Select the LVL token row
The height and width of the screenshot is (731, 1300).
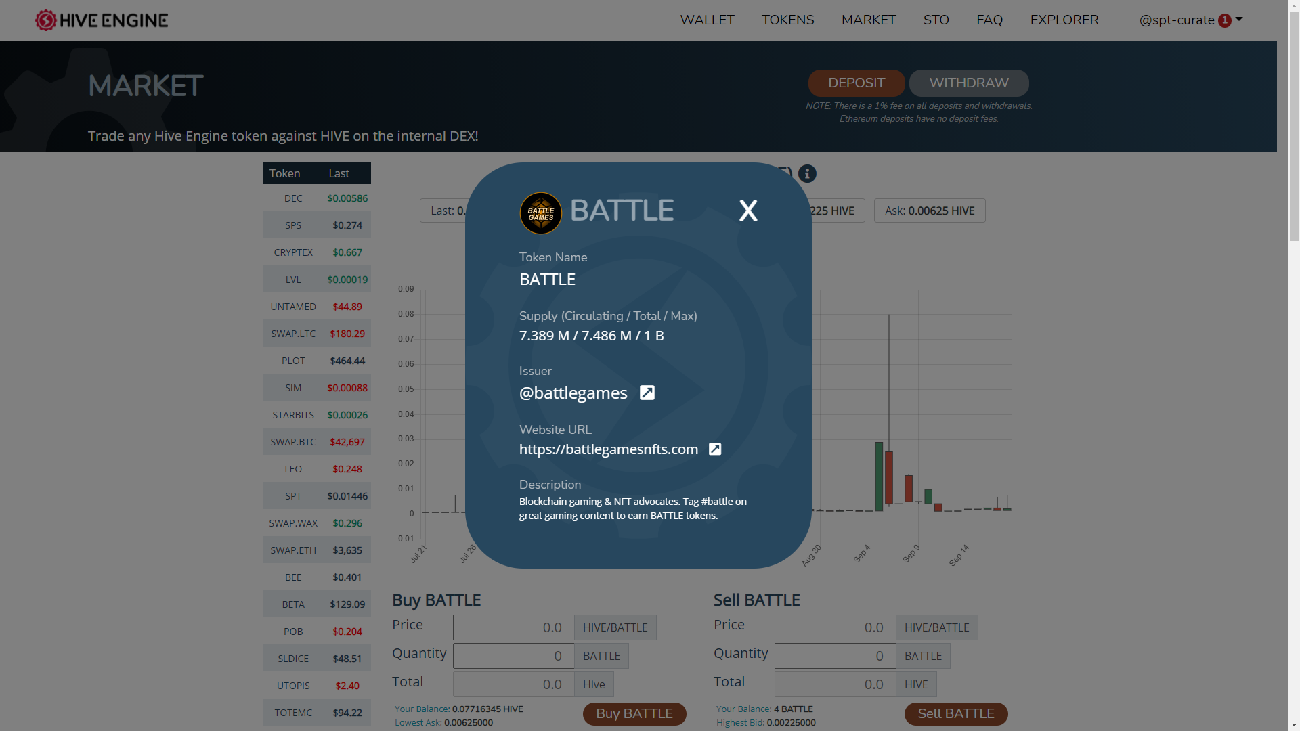(x=317, y=280)
